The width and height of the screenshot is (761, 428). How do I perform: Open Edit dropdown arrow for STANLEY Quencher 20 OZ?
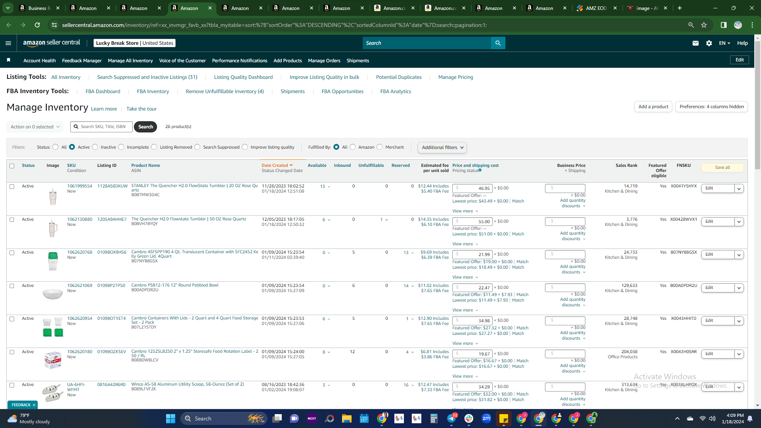pyautogui.click(x=739, y=189)
